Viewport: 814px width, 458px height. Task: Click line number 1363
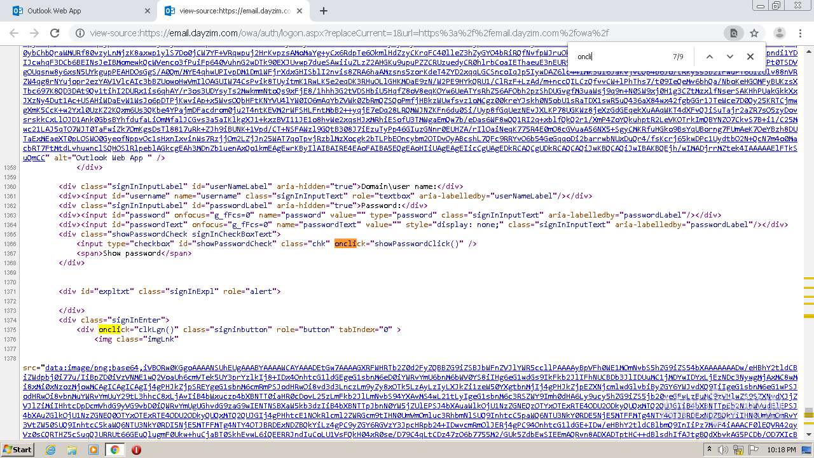[10, 215]
